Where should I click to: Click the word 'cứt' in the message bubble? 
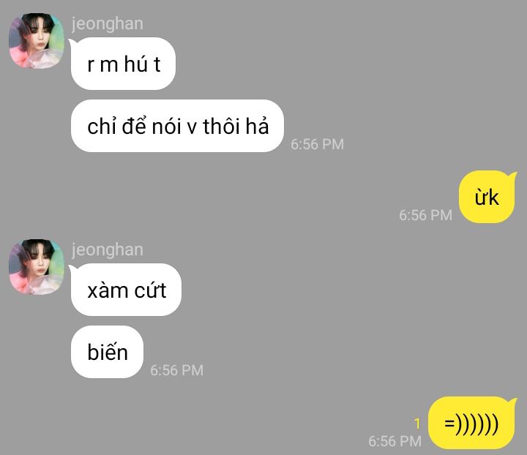pyautogui.click(x=150, y=290)
